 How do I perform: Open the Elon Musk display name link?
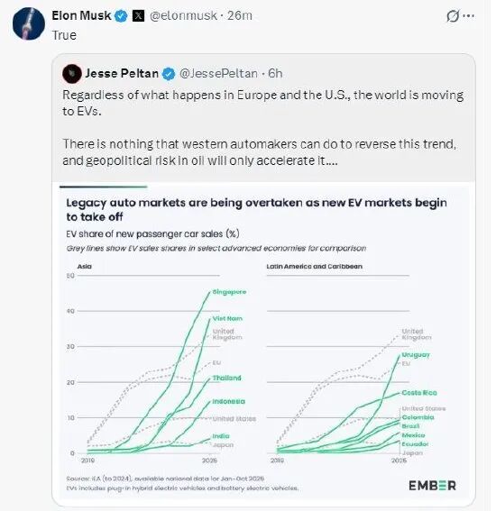click(x=81, y=15)
